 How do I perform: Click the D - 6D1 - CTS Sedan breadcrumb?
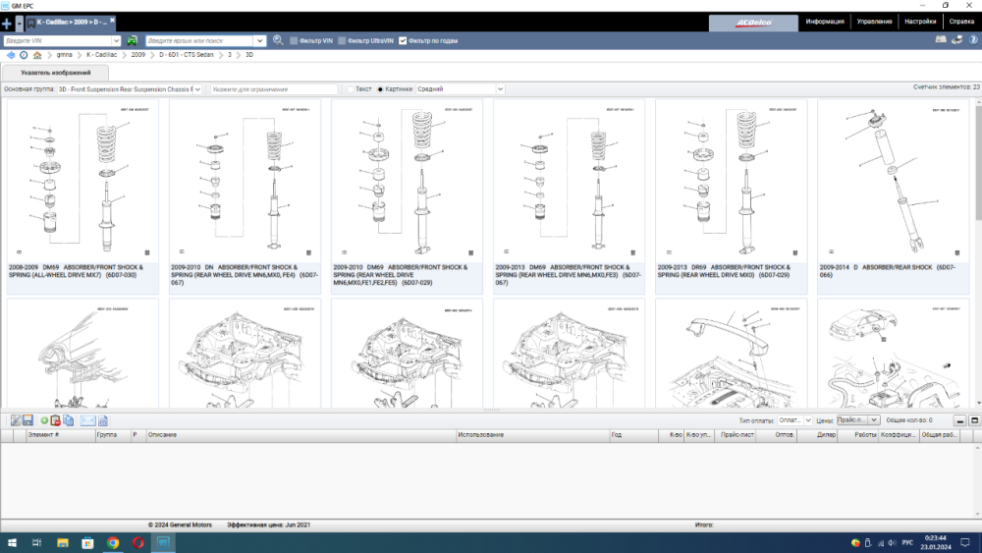tap(186, 55)
